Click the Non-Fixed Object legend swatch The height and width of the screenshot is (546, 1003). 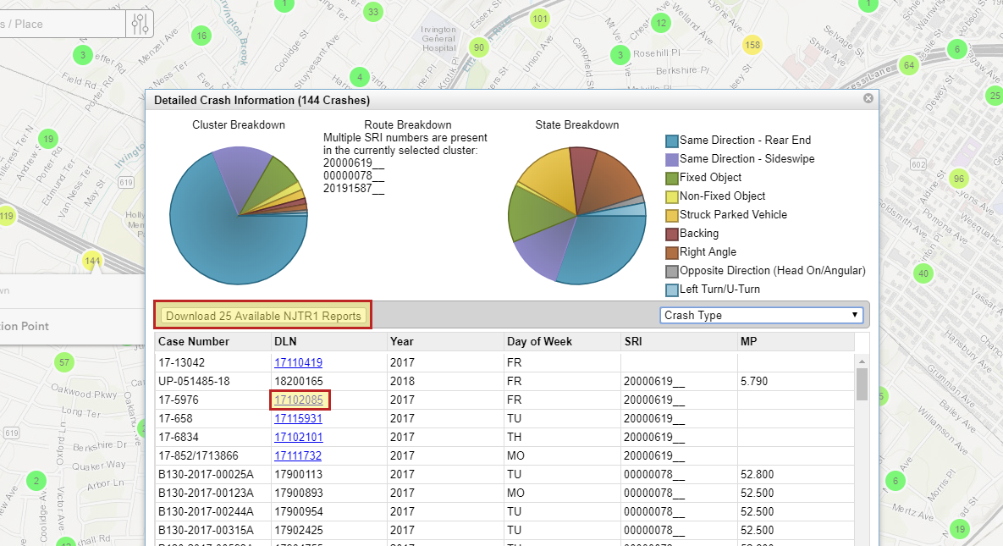pos(672,196)
